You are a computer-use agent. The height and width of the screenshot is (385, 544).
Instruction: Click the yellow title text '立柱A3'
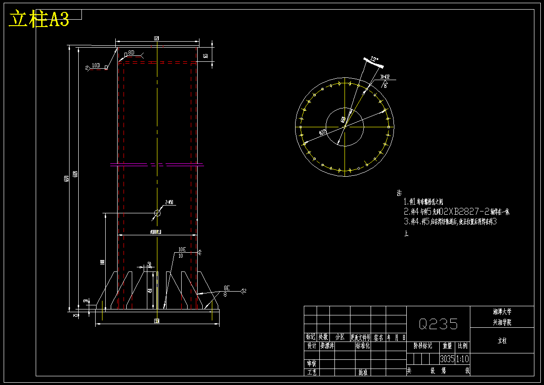point(39,19)
